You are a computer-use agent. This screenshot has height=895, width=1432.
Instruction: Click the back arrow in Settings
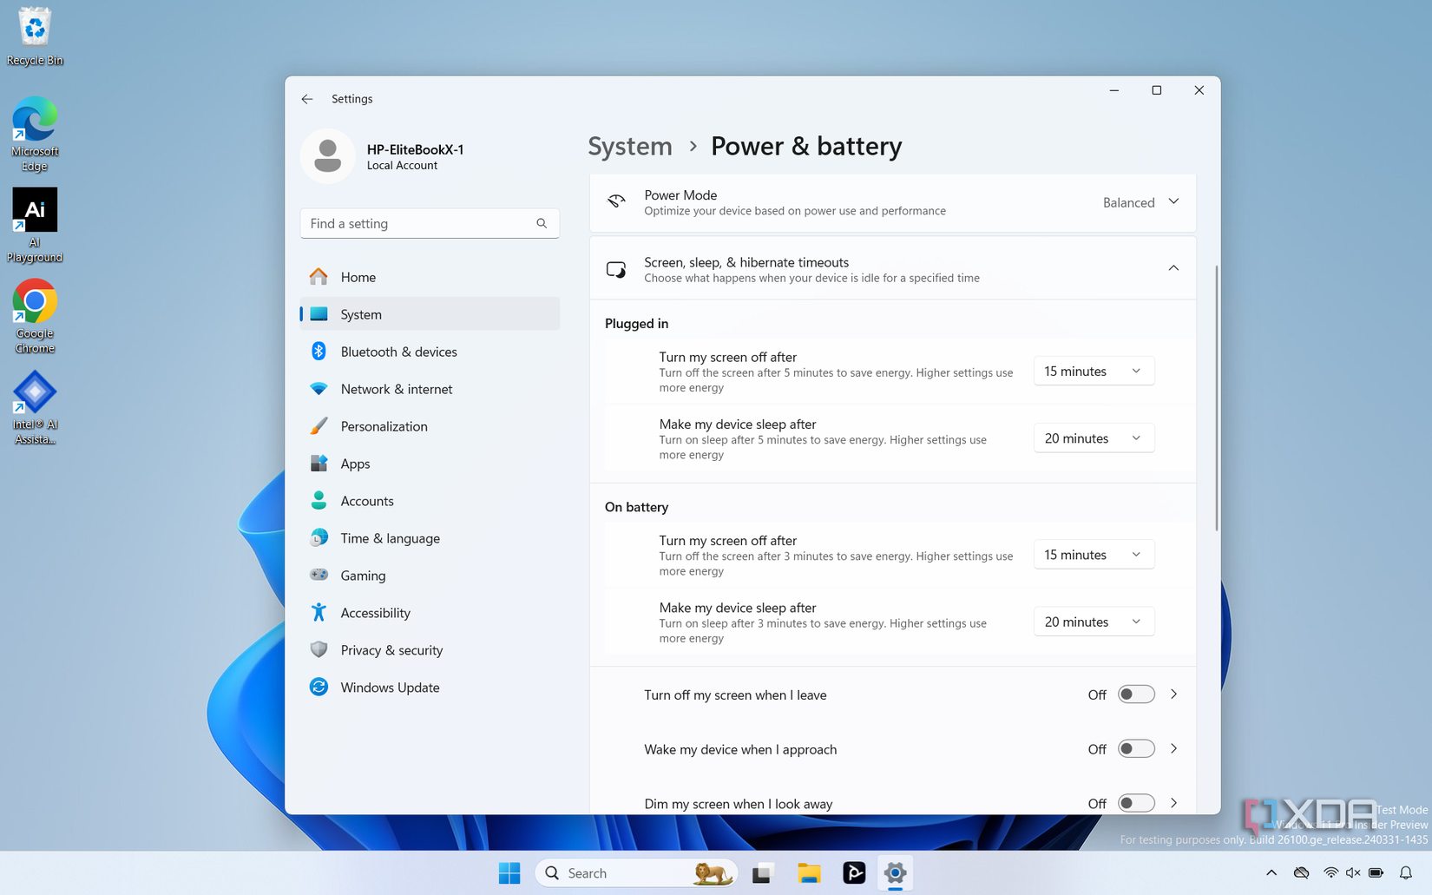[307, 99]
